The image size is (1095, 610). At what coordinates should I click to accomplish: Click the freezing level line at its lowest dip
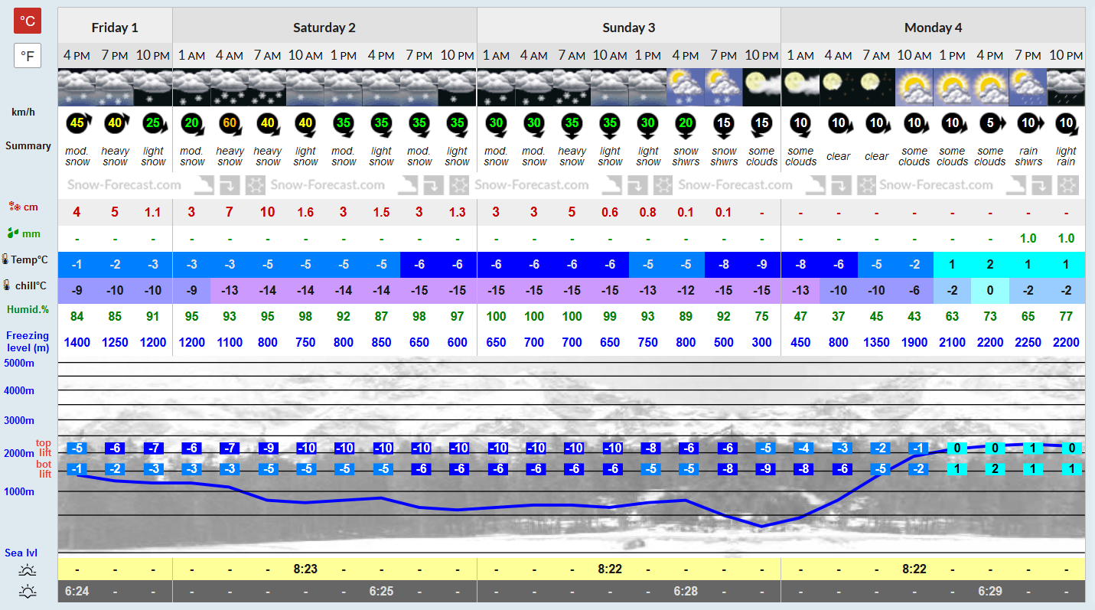(x=761, y=526)
